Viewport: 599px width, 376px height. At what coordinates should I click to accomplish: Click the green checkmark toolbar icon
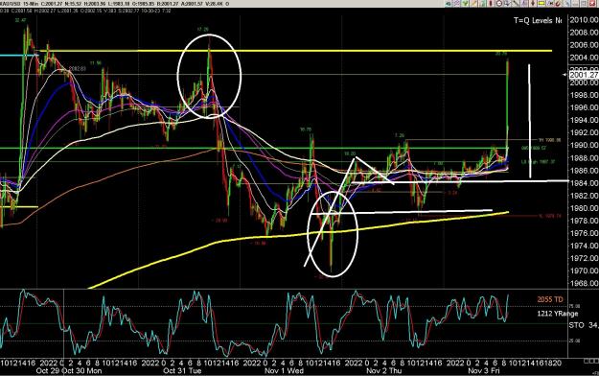(465, 4)
